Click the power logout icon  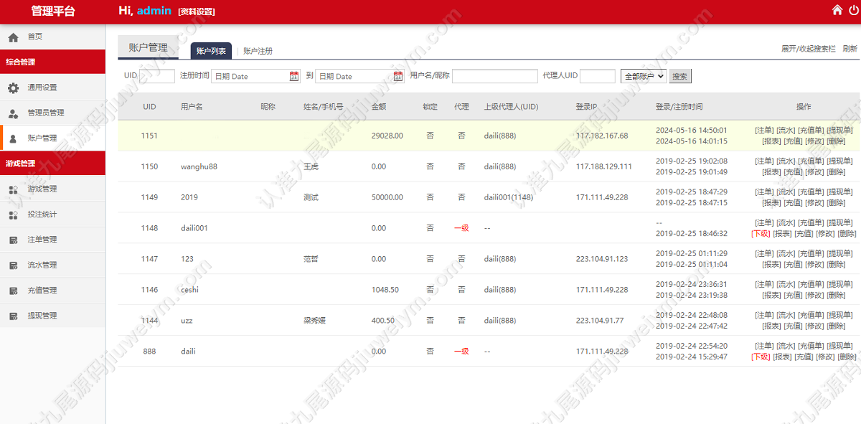853,10
